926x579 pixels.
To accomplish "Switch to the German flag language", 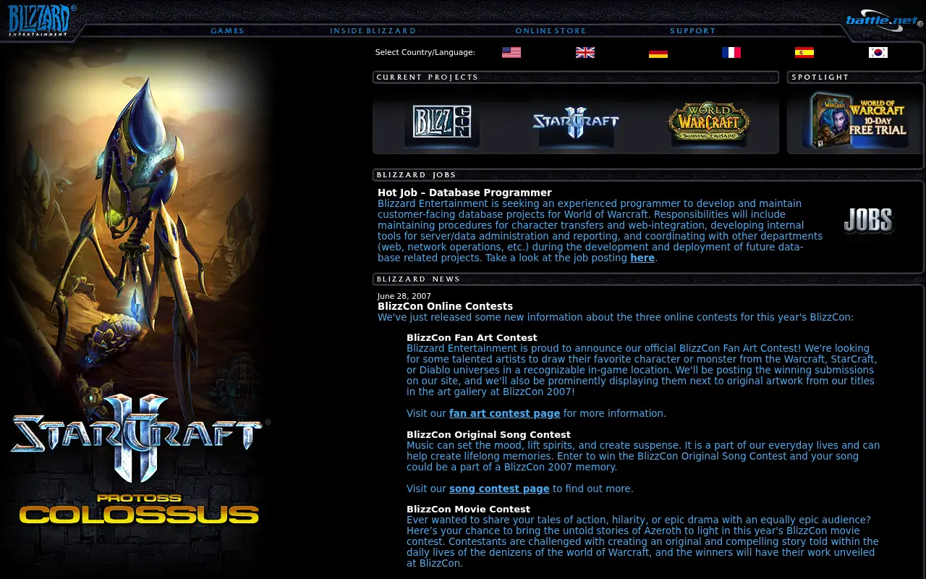I will coord(658,52).
